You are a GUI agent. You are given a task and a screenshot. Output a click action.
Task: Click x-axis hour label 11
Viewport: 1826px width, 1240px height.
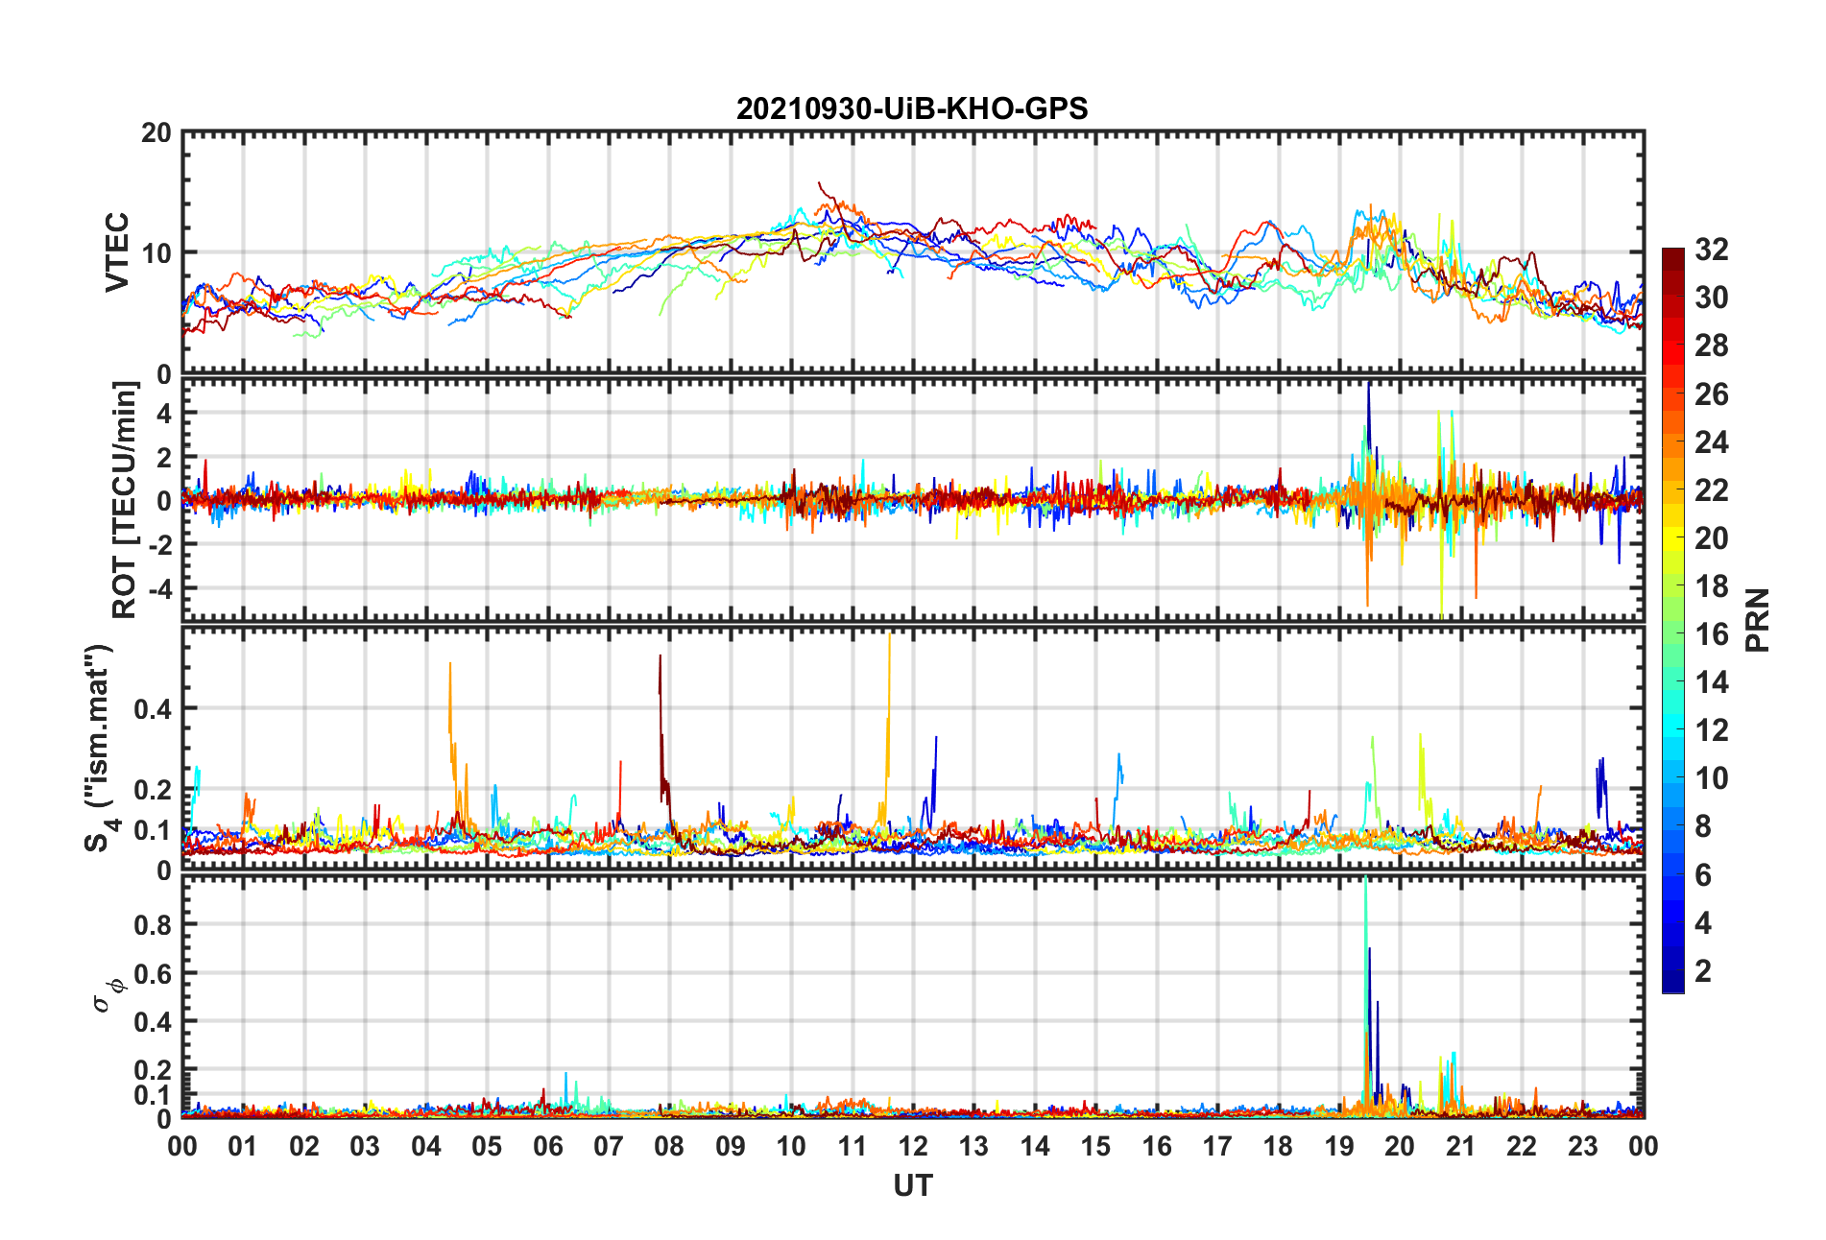[853, 1146]
